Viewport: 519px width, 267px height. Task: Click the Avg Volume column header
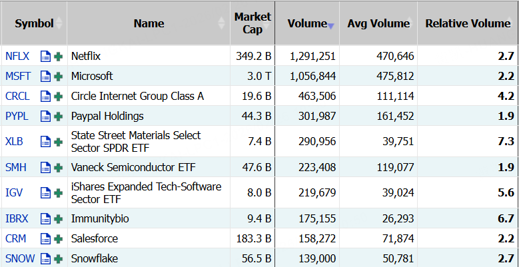tap(378, 23)
